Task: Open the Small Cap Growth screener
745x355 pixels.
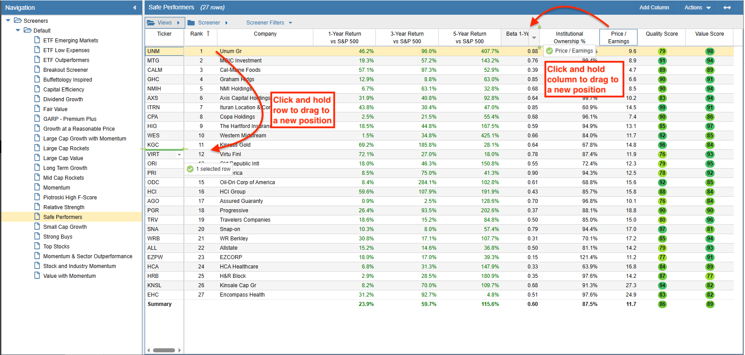Action: 65,227
